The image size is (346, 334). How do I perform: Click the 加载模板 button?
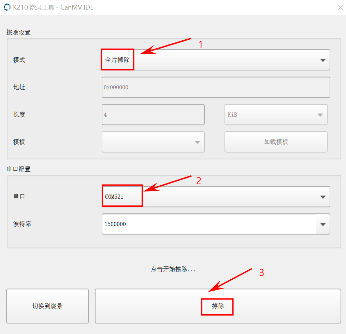pyautogui.click(x=276, y=142)
